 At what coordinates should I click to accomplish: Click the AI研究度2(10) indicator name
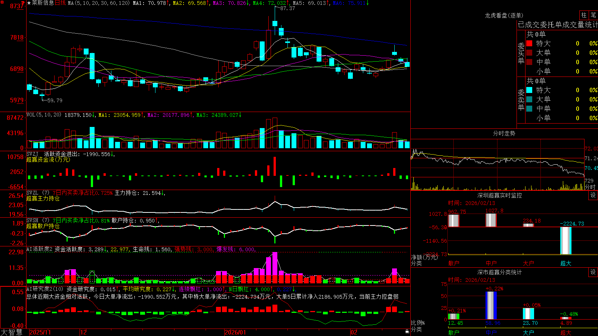point(45,289)
